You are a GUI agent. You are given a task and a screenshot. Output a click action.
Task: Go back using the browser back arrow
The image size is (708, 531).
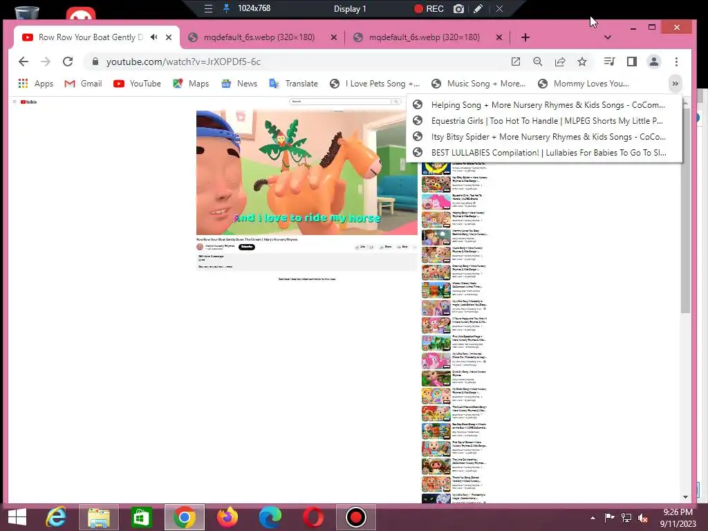tap(24, 62)
